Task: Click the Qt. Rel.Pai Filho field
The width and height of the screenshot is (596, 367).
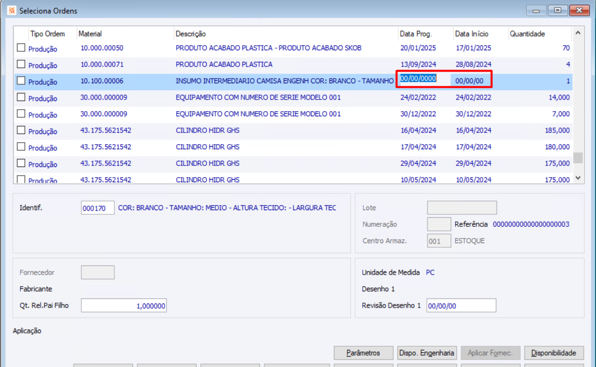Action: click(x=124, y=306)
